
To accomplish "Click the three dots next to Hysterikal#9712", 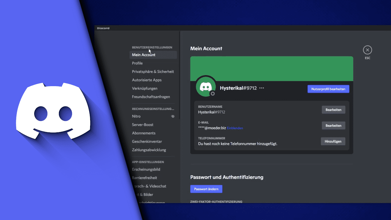I will [261, 88].
